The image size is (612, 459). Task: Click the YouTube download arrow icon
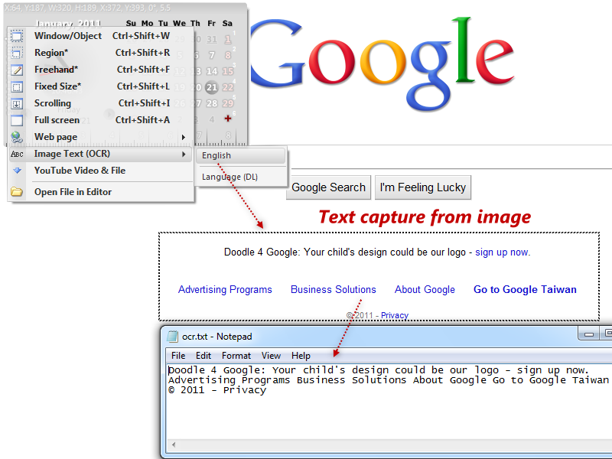click(17, 171)
